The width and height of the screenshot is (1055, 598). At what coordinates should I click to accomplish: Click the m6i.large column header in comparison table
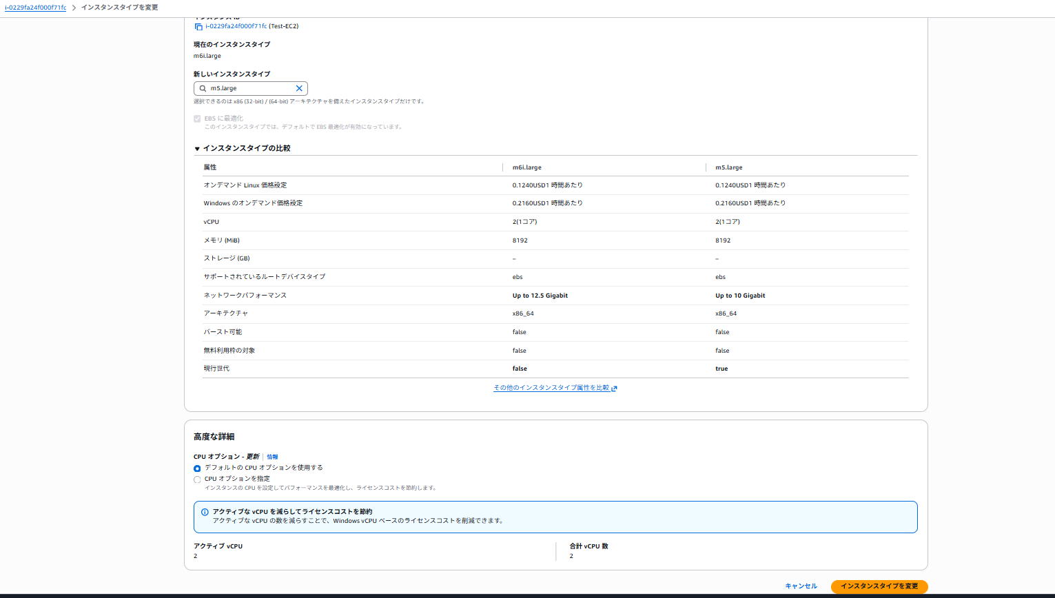point(526,167)
